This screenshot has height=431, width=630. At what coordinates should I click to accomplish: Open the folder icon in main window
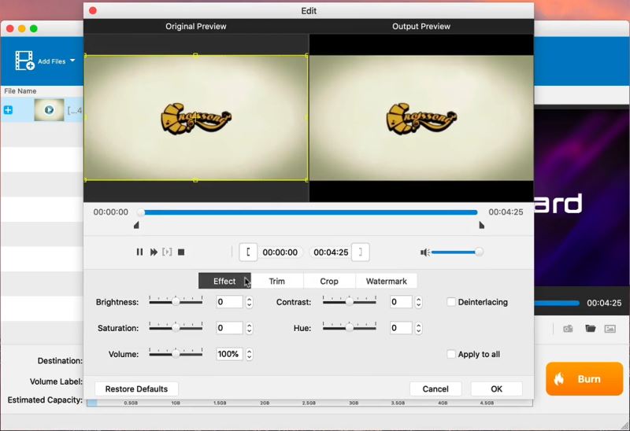[590, 329]
